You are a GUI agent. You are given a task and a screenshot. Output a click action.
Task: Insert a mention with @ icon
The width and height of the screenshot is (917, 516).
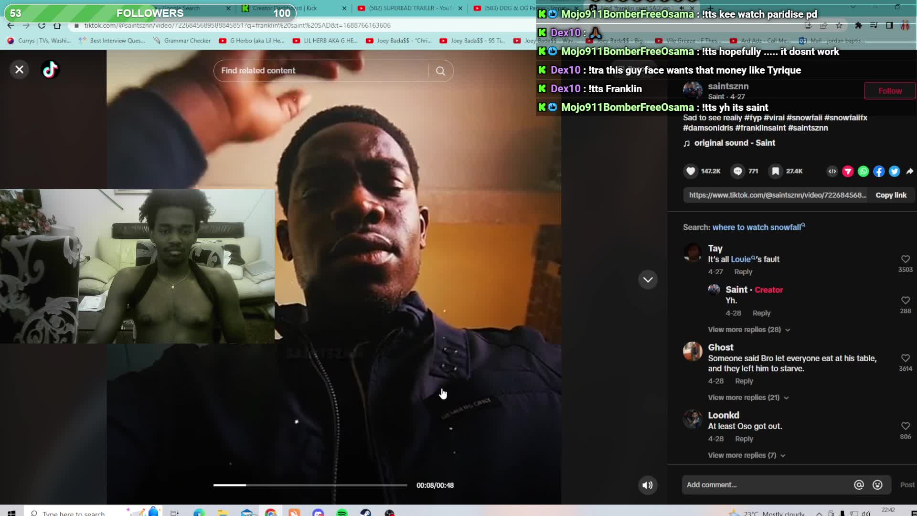coord(859,485)
